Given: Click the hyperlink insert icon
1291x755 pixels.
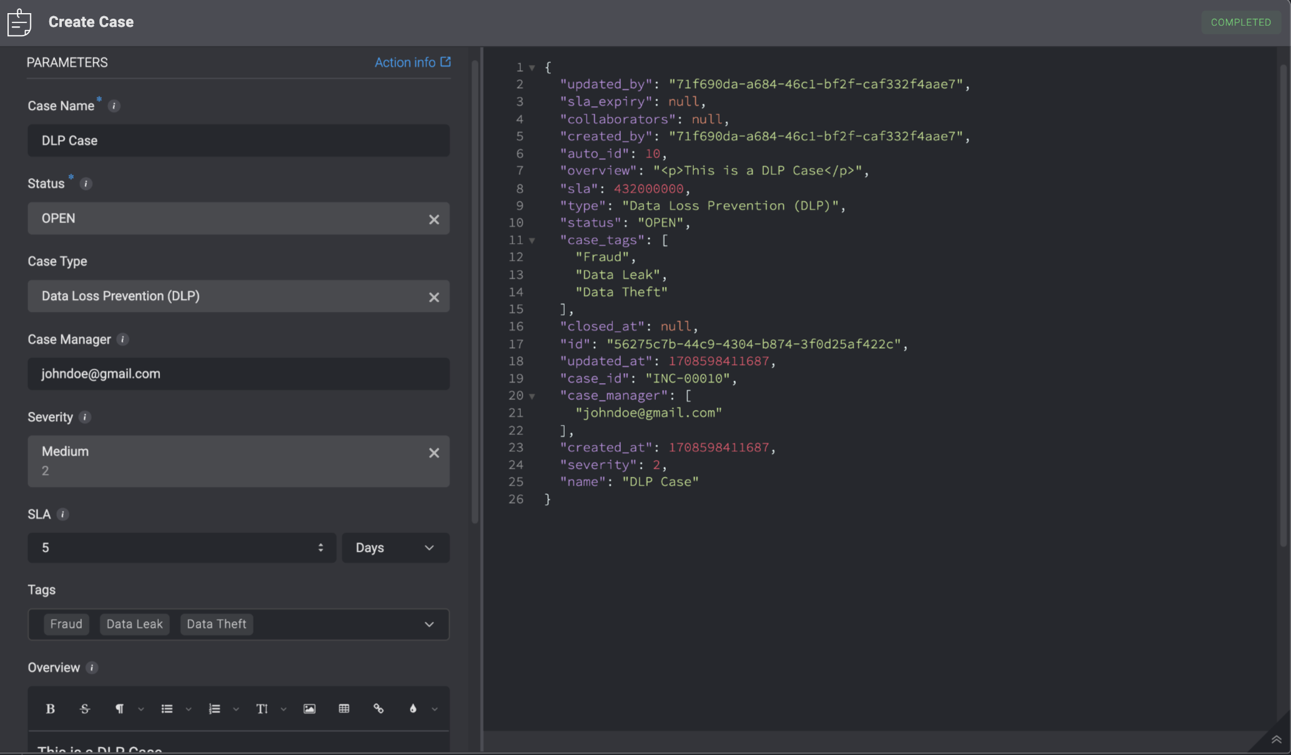Looking at the screenshot, I should point(378,709).
